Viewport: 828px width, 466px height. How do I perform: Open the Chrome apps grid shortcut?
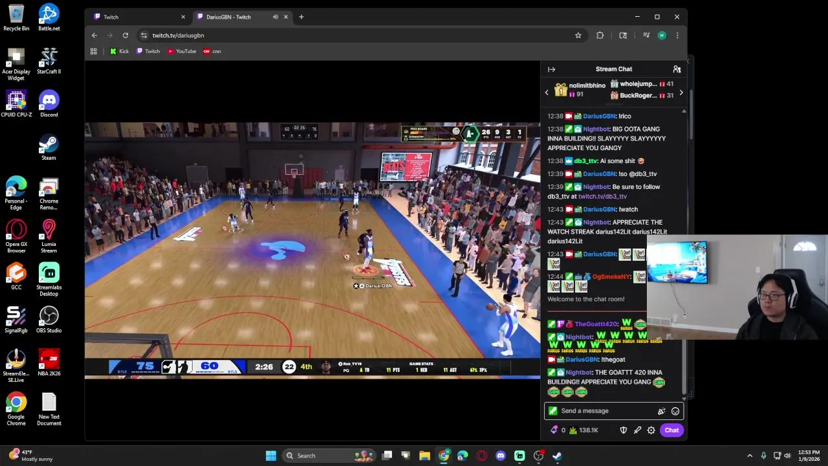click(94, 51)
